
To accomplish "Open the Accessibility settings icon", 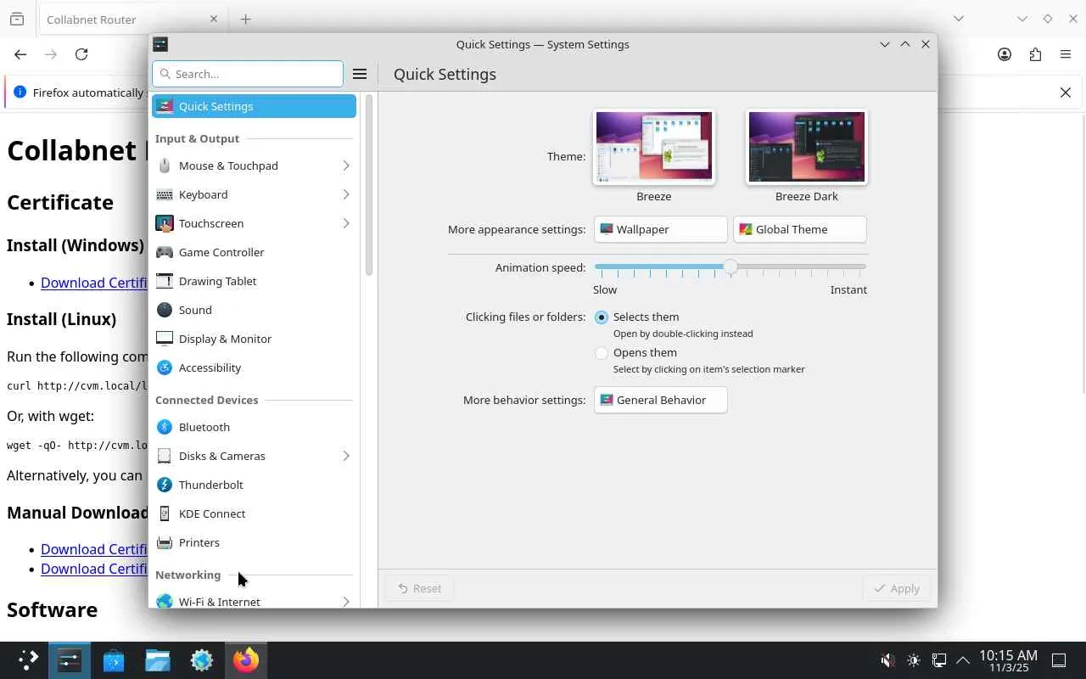I will click(165, 368).
